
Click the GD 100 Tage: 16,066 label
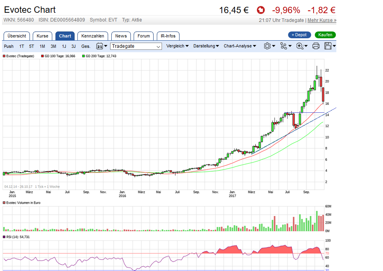(60, 56)
